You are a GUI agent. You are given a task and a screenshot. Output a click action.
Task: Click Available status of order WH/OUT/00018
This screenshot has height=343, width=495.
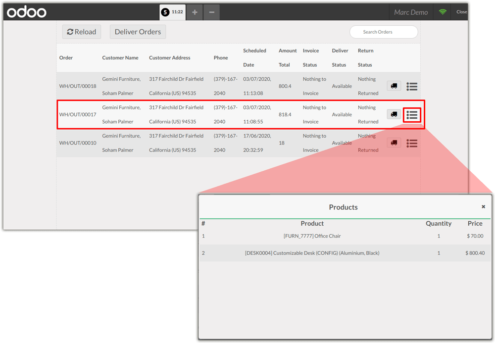click(x=342, y=86)
